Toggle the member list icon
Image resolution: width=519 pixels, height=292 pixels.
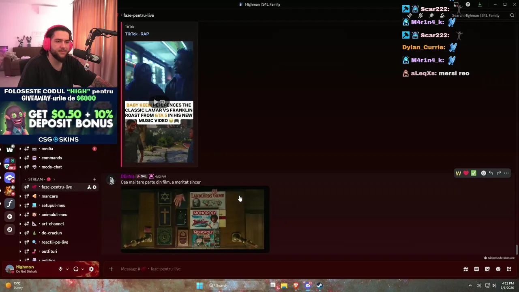point(442,15)
